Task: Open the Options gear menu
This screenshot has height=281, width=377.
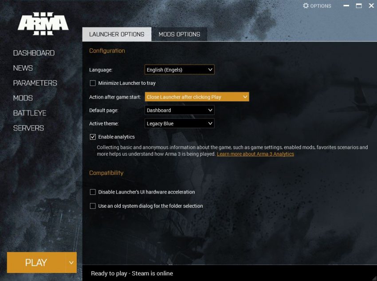Action: coord(317,6)
